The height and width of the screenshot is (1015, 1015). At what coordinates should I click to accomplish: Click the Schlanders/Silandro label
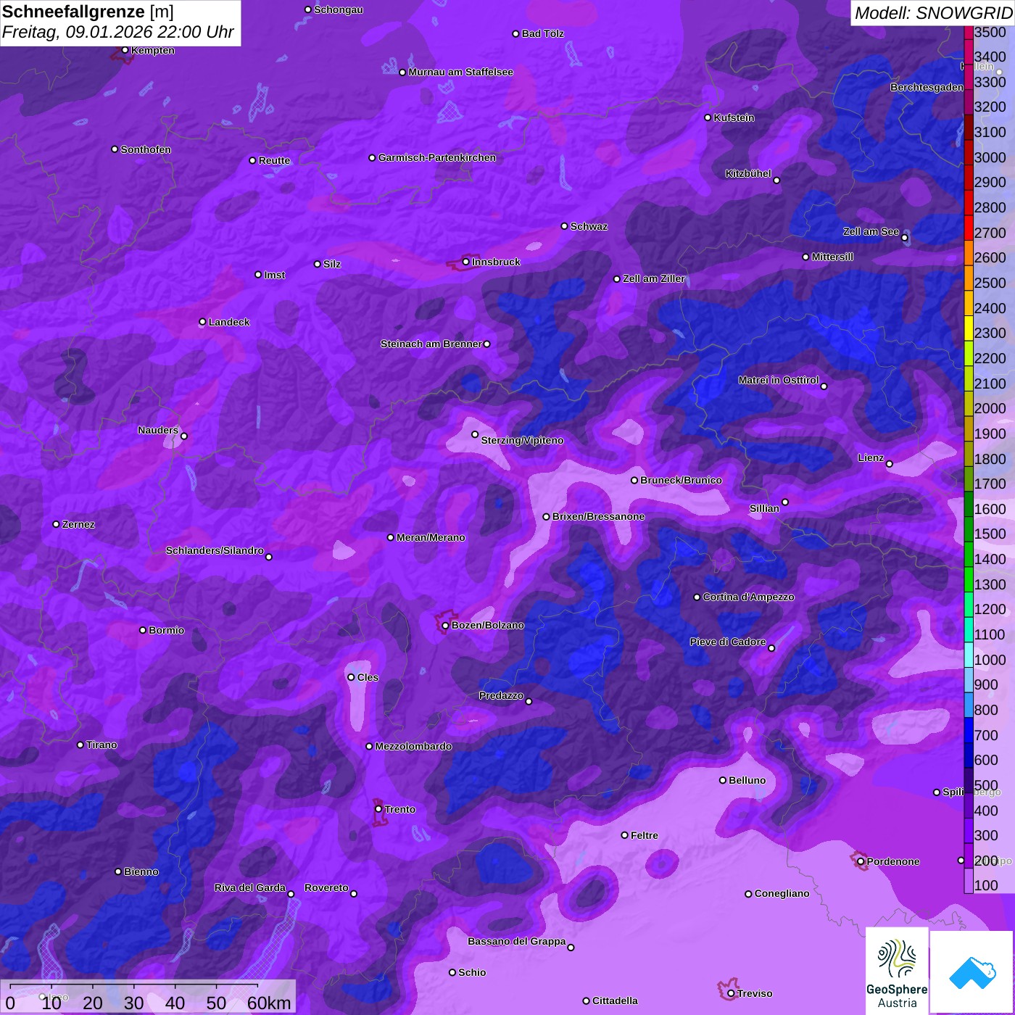coord(215,550)
